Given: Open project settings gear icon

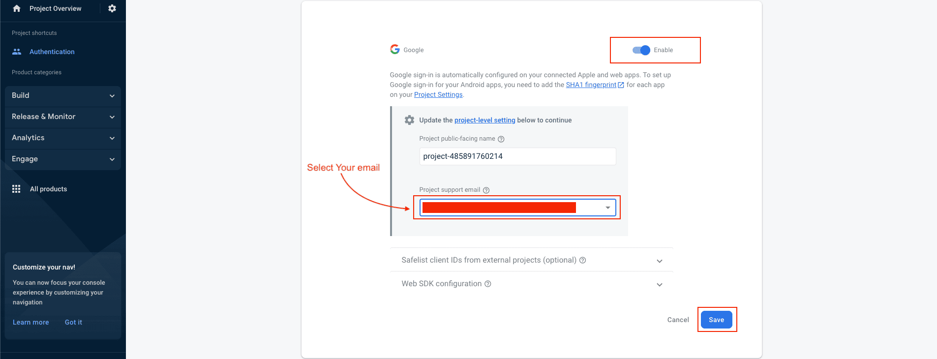Looking at the screenshot, I should [x=112, y=8].
